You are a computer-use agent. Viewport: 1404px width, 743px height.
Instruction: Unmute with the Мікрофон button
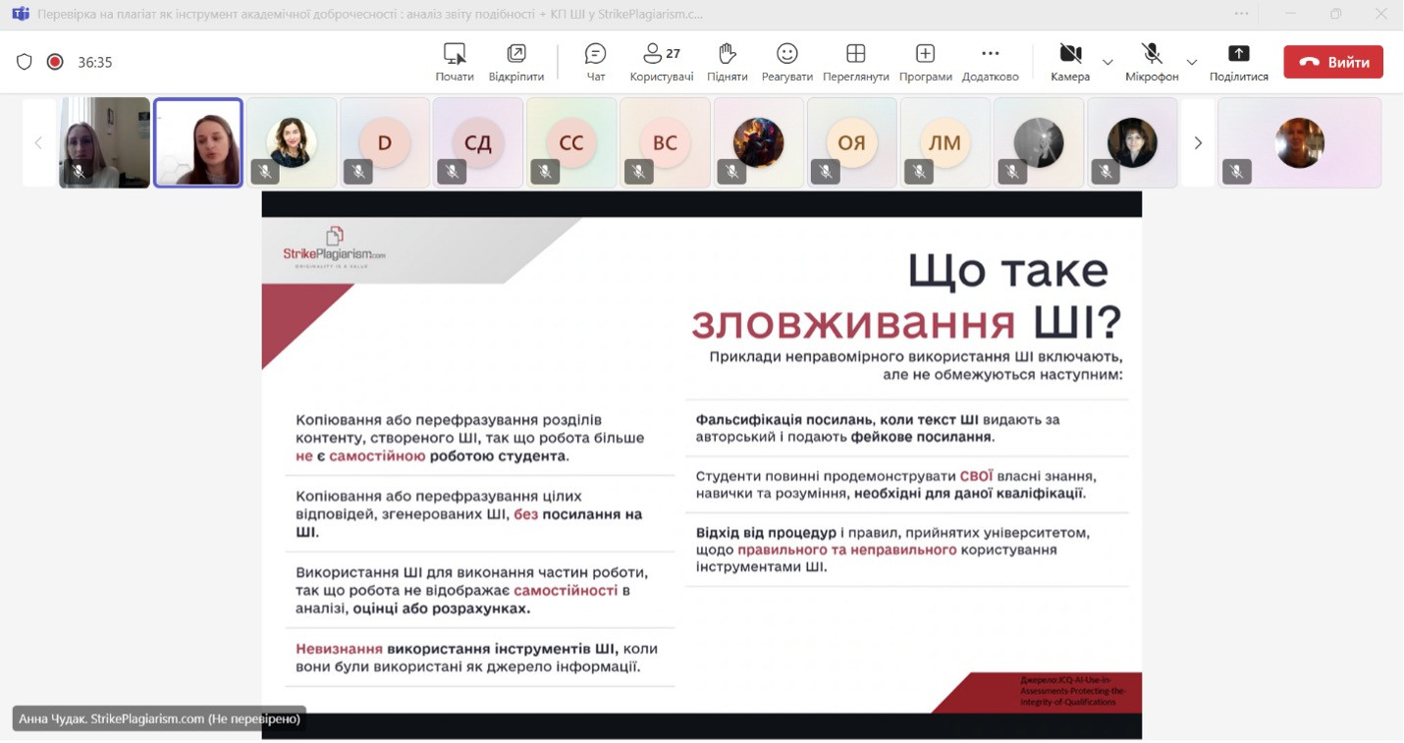pos(1152,62)
